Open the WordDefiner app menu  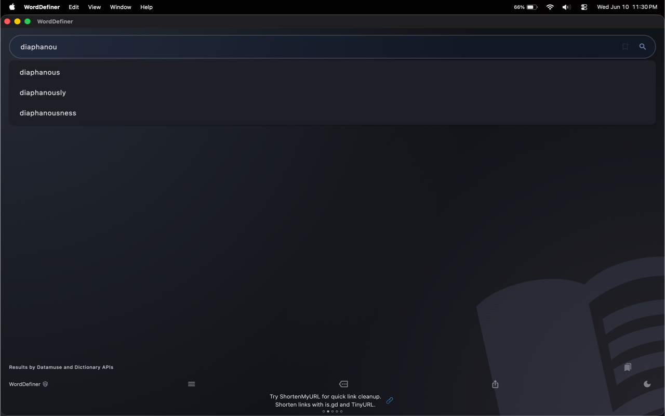[42, 7]
